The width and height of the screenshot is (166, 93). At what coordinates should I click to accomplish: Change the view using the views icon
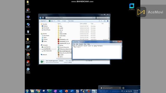pyautogui.click(x=99, y=21)
